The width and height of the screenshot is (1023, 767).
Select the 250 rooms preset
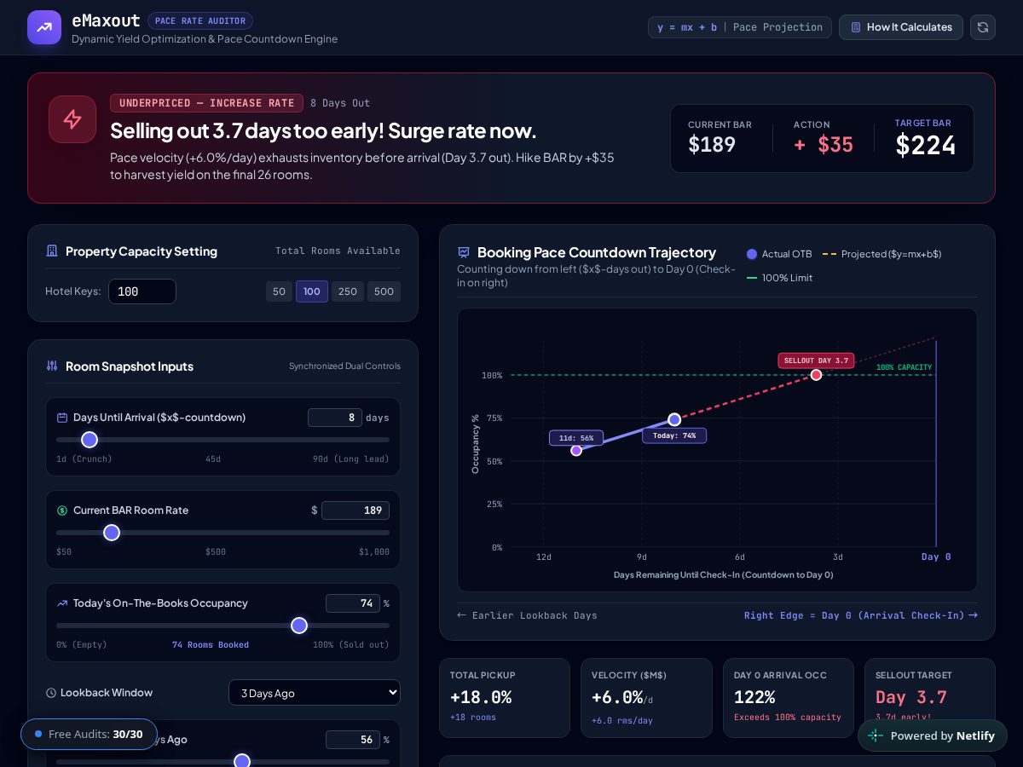click(348, 291)
